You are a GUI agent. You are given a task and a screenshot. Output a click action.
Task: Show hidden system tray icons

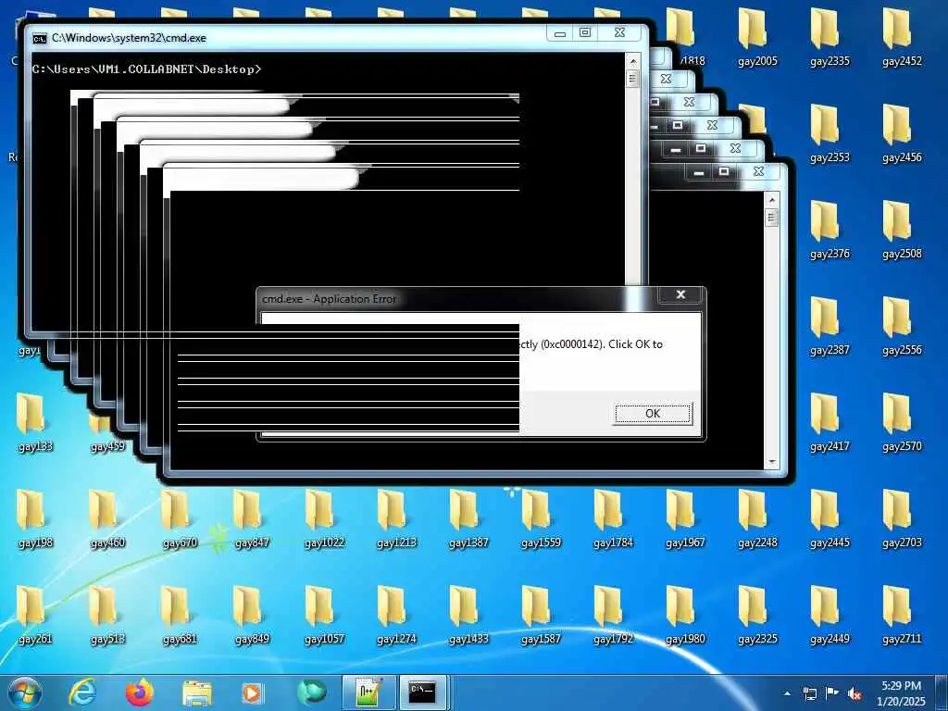tap(787, 694)
